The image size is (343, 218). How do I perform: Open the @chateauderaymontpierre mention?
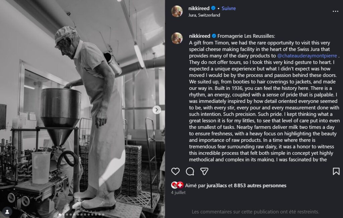click(x=307, y=56)
